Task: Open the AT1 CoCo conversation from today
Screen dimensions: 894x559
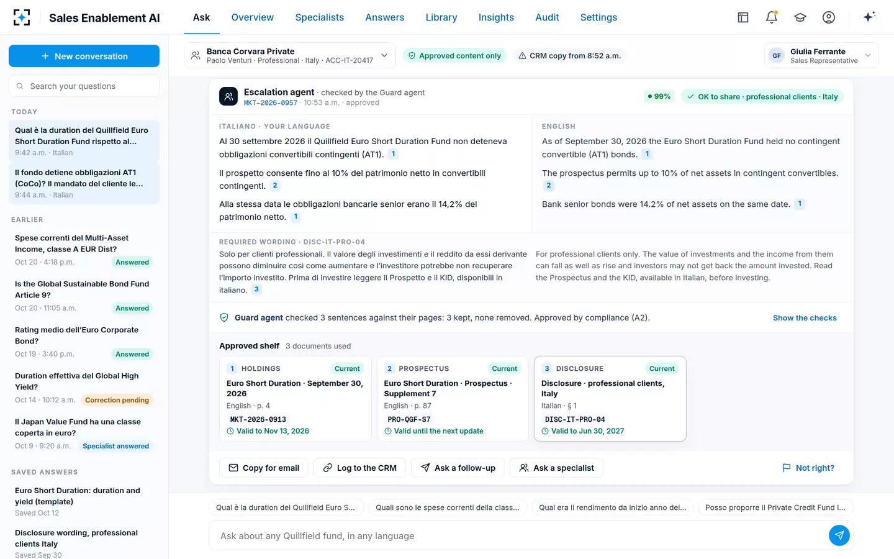Action: click(x=84, y=183)
